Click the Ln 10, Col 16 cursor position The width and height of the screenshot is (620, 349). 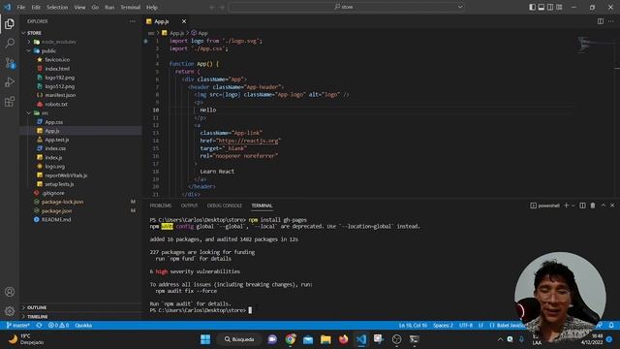(x=413, y=326)
